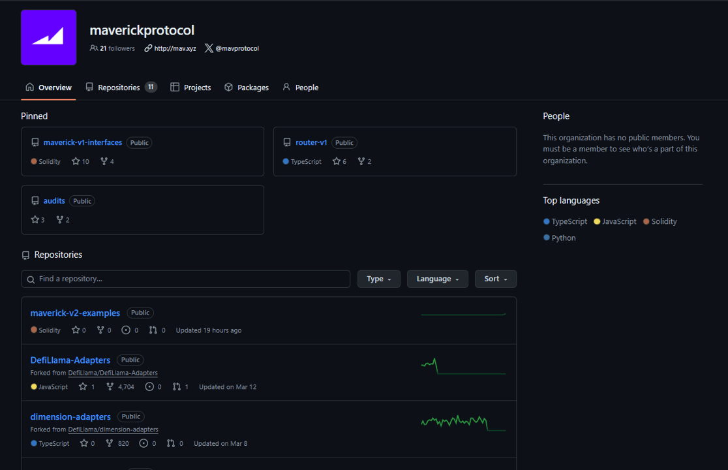
Task: Open the People tab
Action: tap(300, 87)
